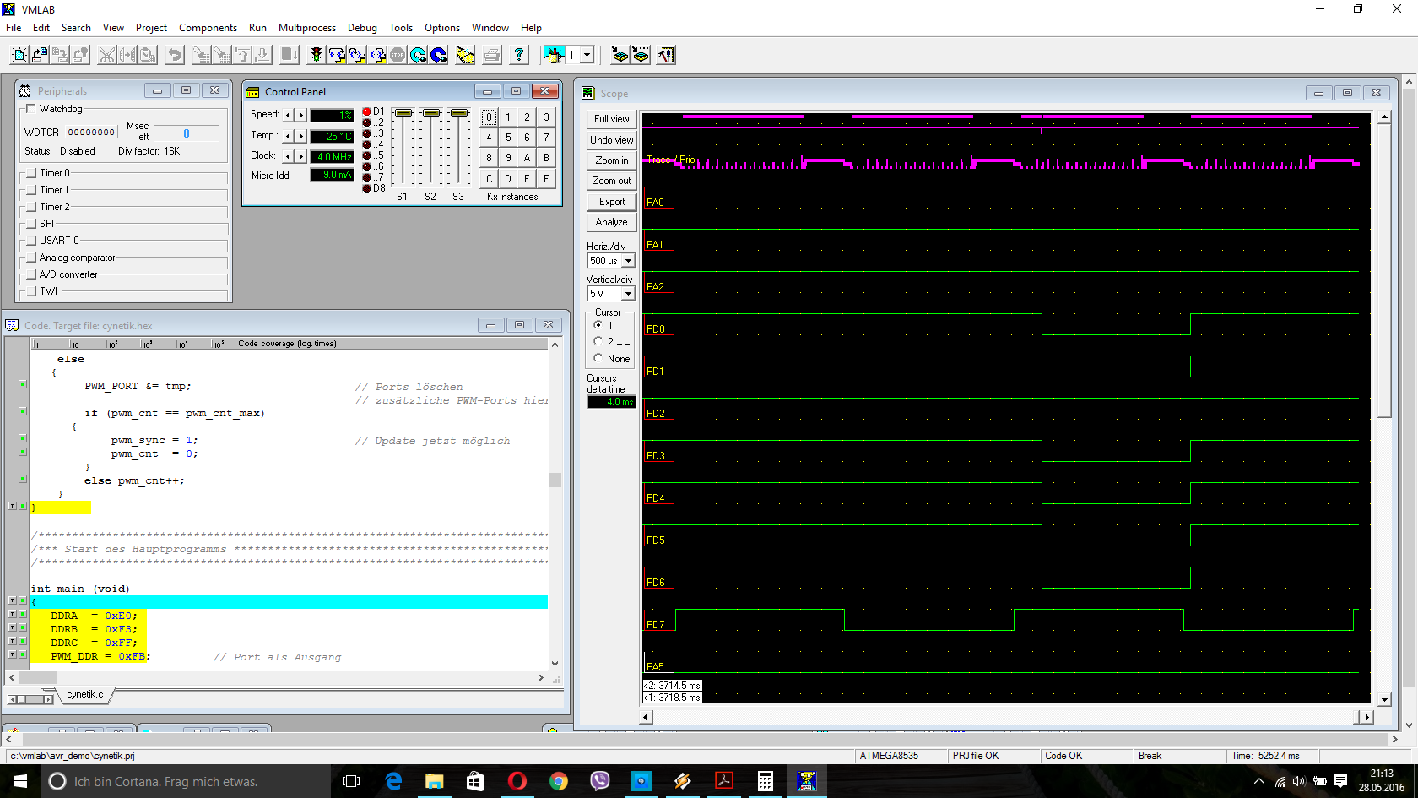This screenshot has width=1418, height=798.
Task: Click the Export button in Scope
Action: pos(611,202)
